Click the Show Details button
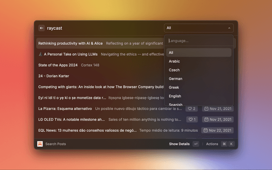This screenshot has height=170, width=272. click(179, 144)
